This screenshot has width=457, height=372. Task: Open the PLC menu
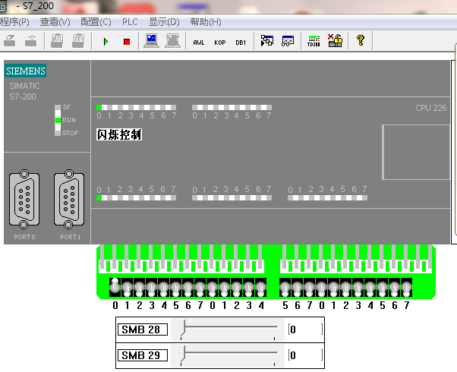click(130, 22)
